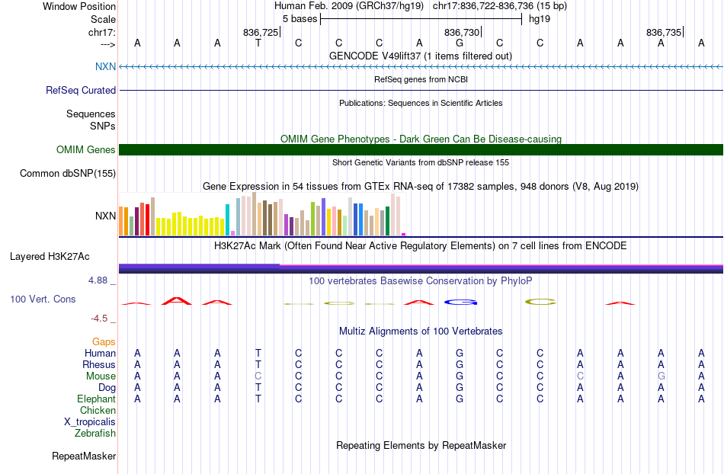Click the T in Elephant alignment row
The width and height of the screenshot is (724, 474).
pos(258,399)
